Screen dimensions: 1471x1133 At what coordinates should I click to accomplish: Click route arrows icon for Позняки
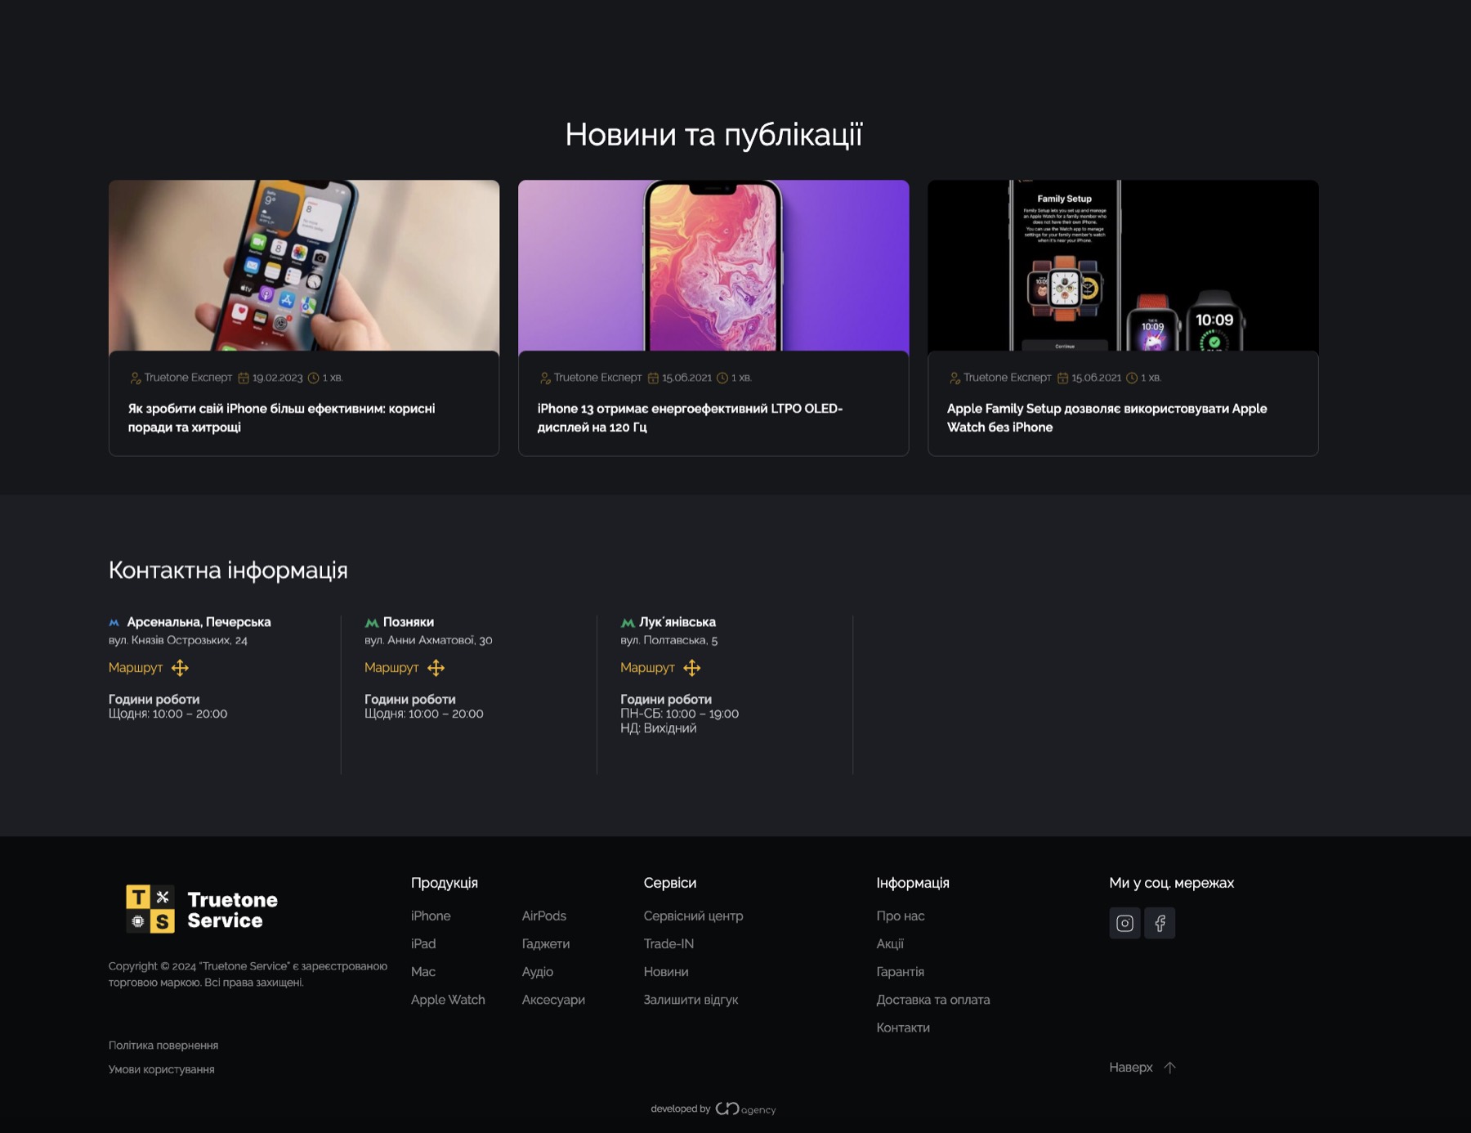(x=436, y=668)
